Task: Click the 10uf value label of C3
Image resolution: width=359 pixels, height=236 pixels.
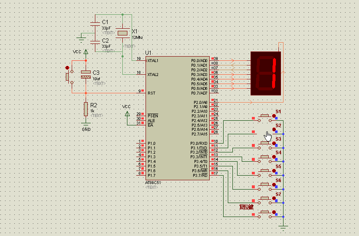Action: coord(96,79)
